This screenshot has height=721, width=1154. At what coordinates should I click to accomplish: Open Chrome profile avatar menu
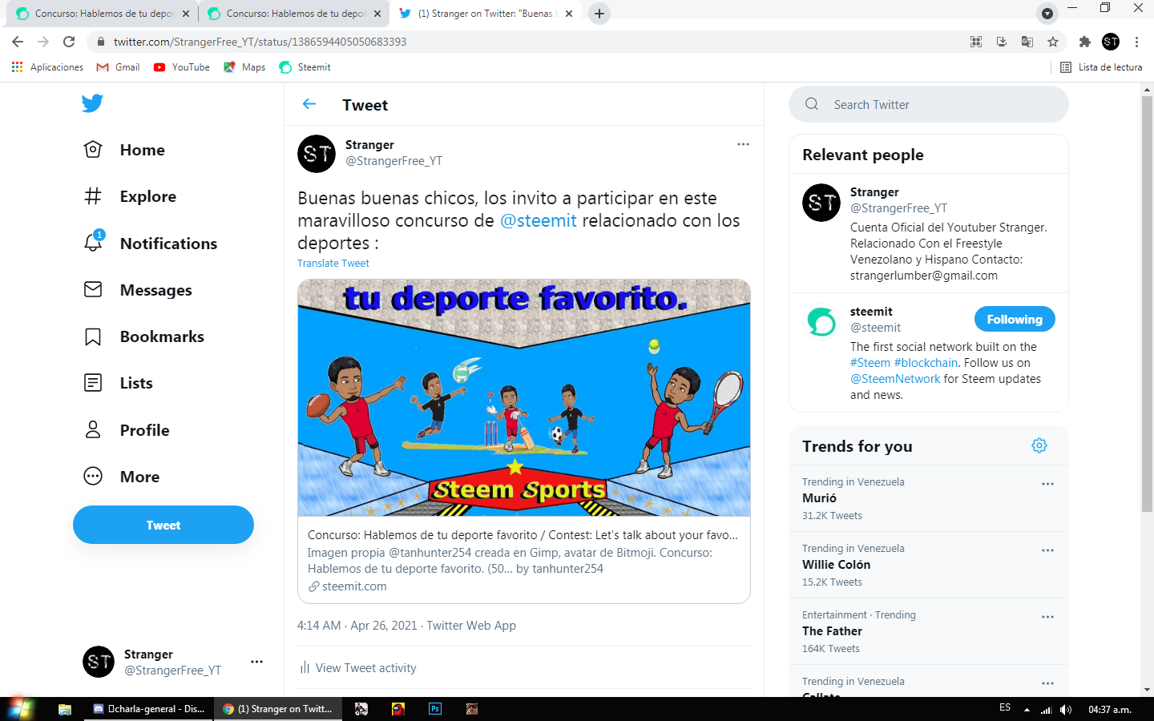[1111, 42]
